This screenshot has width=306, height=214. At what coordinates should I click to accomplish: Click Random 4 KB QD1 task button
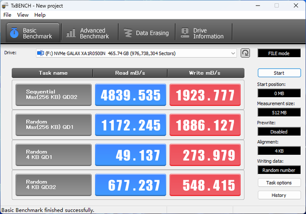54,155
